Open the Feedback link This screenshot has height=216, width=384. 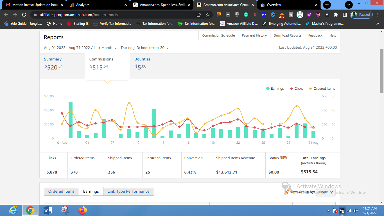click(x=315, y=35)
